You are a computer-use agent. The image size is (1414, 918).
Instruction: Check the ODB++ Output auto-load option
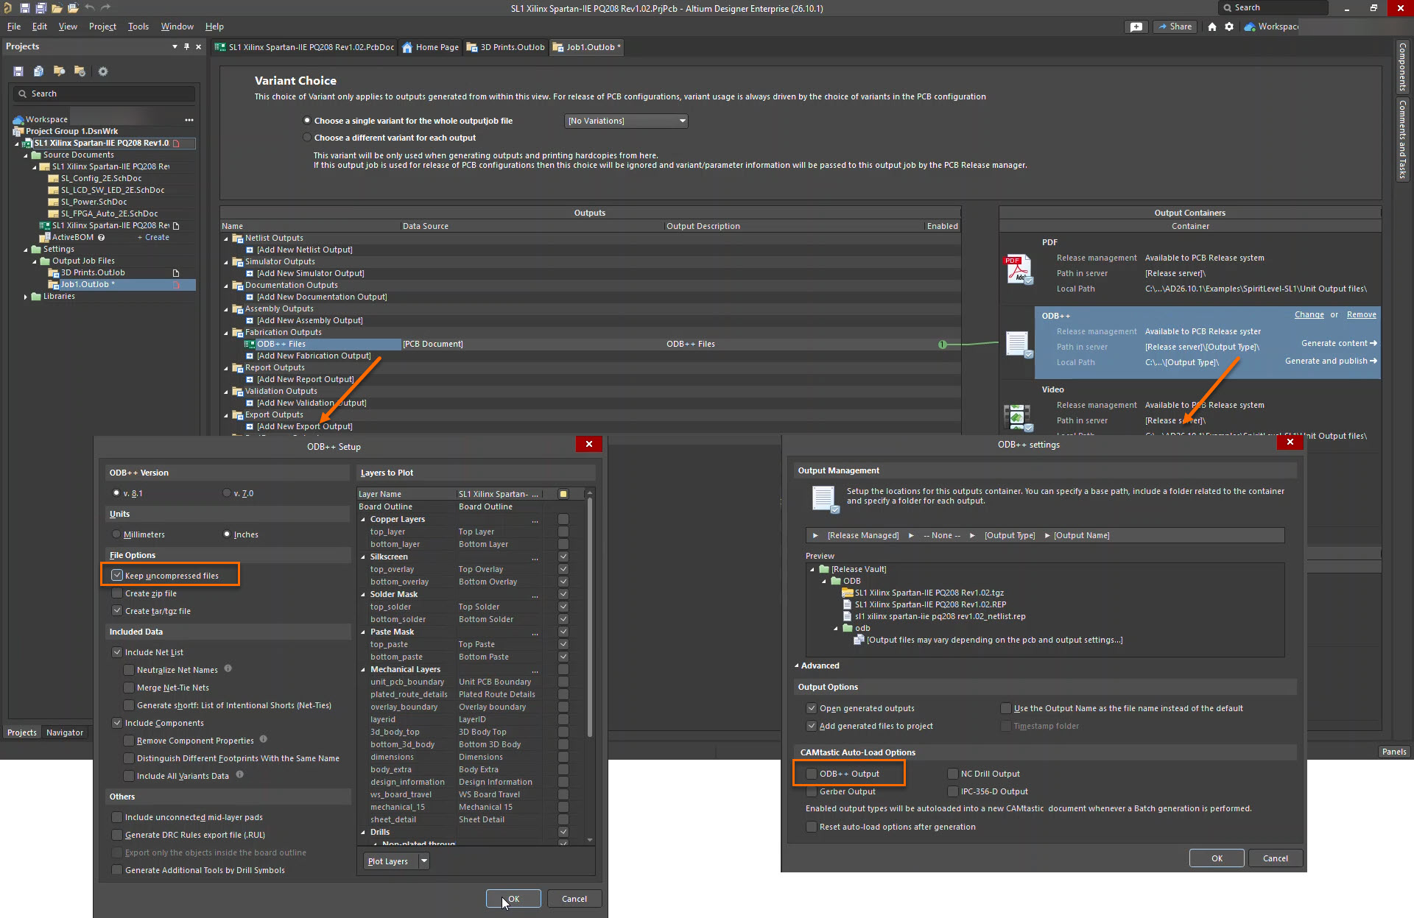tap(812, 774)
